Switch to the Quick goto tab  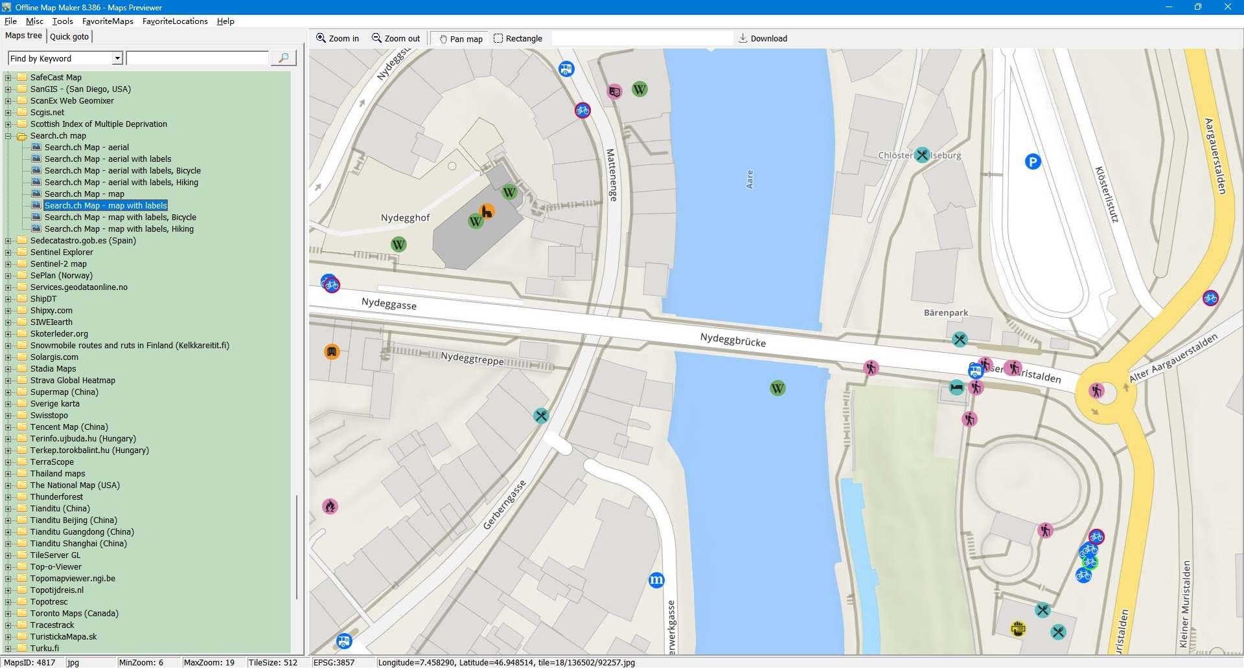coord(69,37)
